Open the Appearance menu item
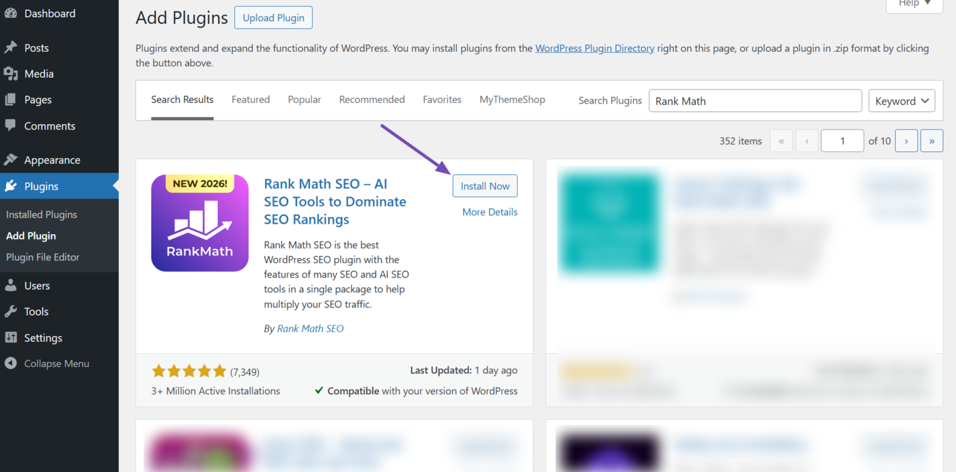This screenshot has height=472, width=956. point(59,160)
